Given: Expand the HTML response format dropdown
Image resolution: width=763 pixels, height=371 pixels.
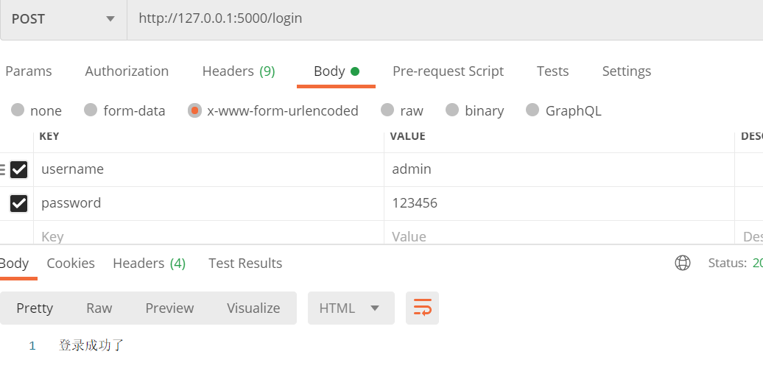Looking at the screenshot, I should click(x=351, y=308).
